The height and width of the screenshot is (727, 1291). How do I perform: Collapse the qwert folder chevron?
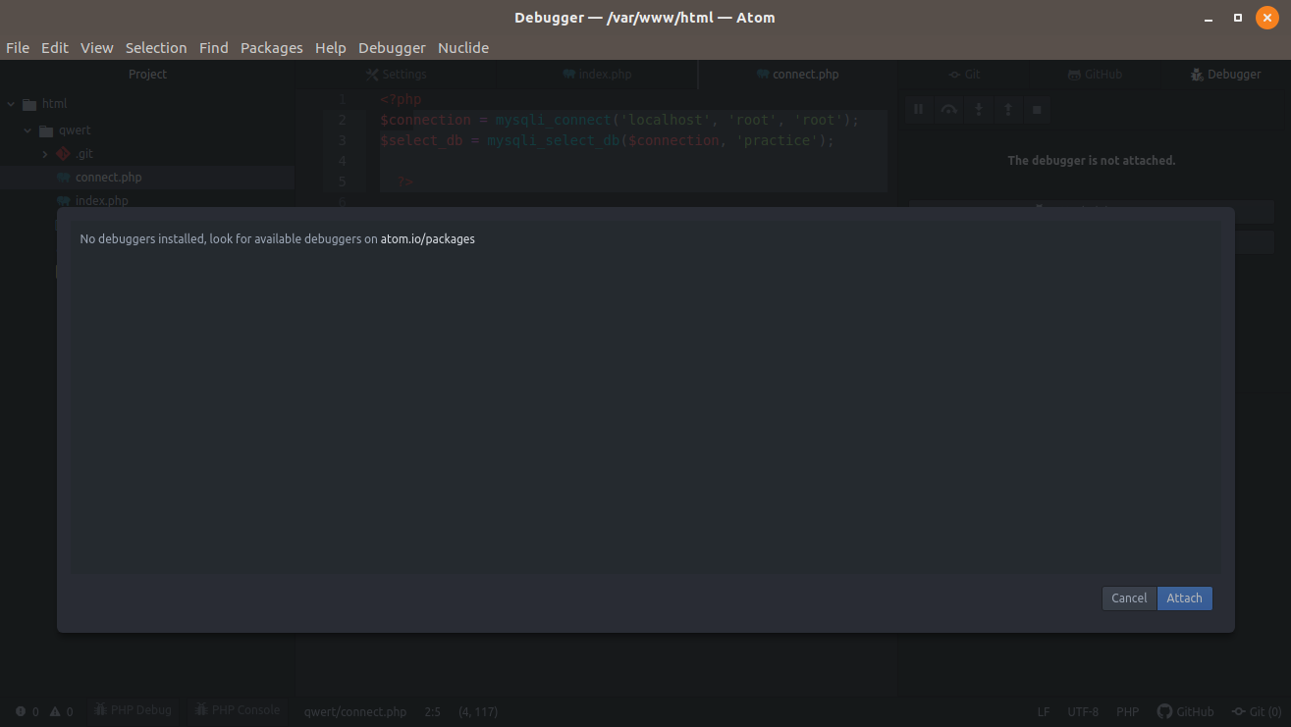(28, 130)
